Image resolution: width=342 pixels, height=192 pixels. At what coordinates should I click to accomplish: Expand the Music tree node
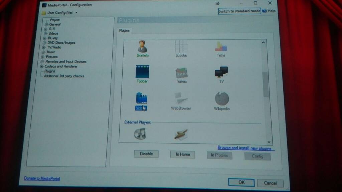tap(43, 52)
